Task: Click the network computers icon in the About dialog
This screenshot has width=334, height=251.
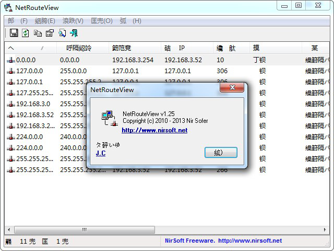Action: pyautogui.click(x=110, y=118)
